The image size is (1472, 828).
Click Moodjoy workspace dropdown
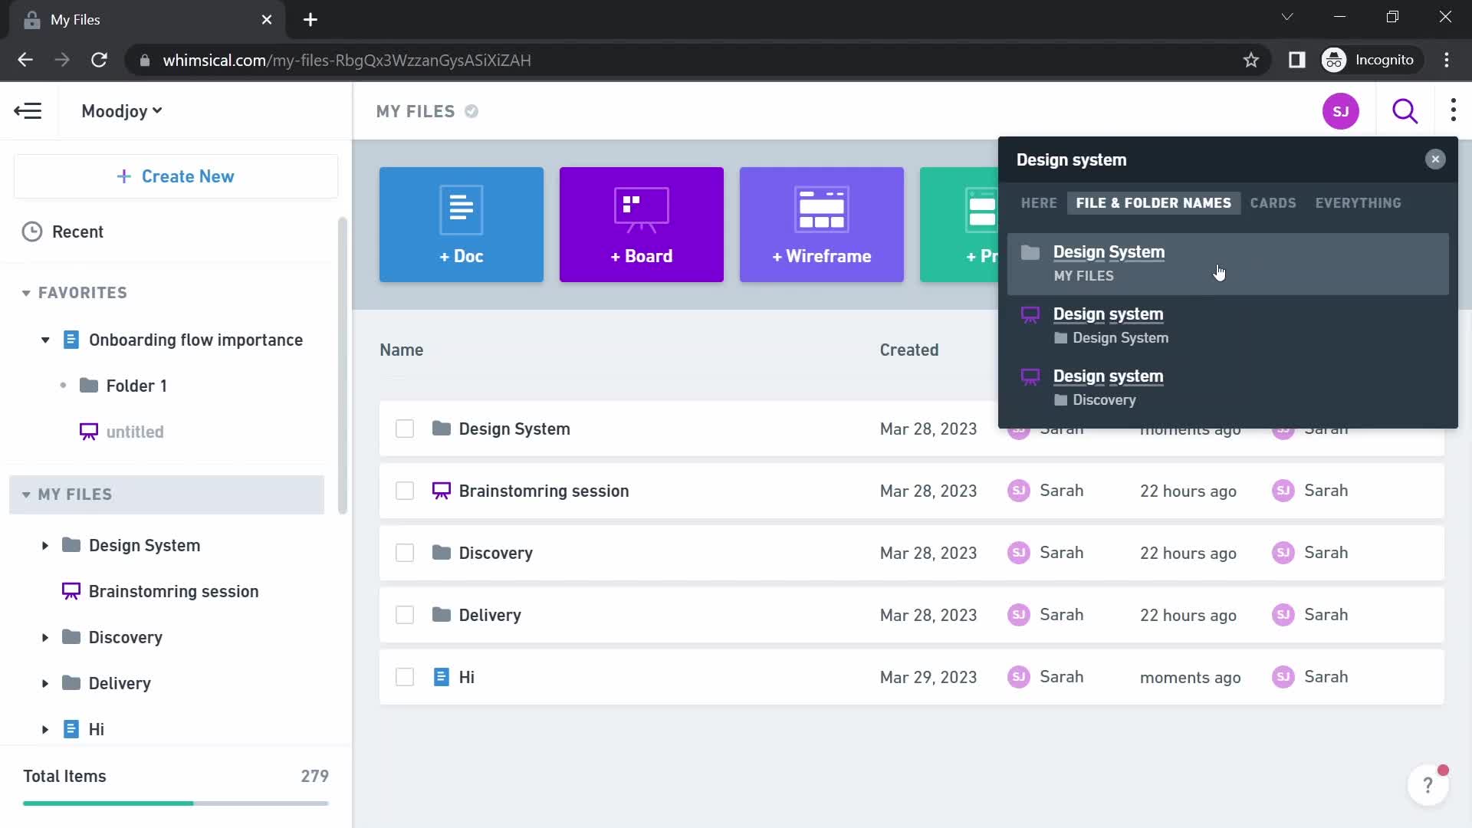coord(121,111)
